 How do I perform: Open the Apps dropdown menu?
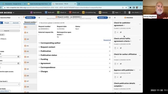[x=116, y=13]
